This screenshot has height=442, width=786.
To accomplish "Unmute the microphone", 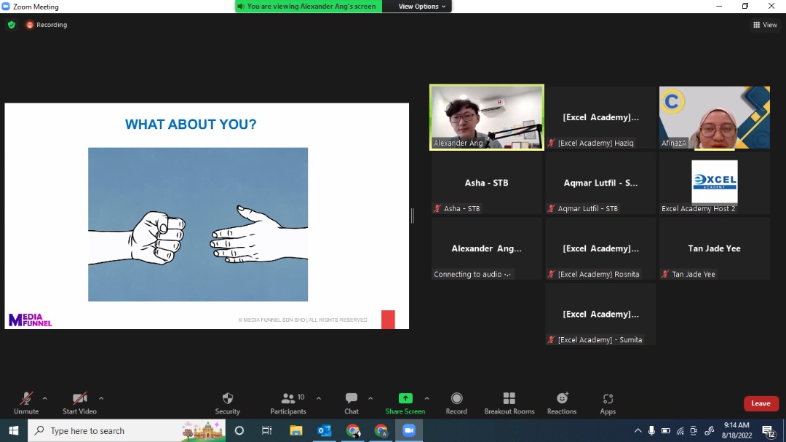I will tap(26, 398).
